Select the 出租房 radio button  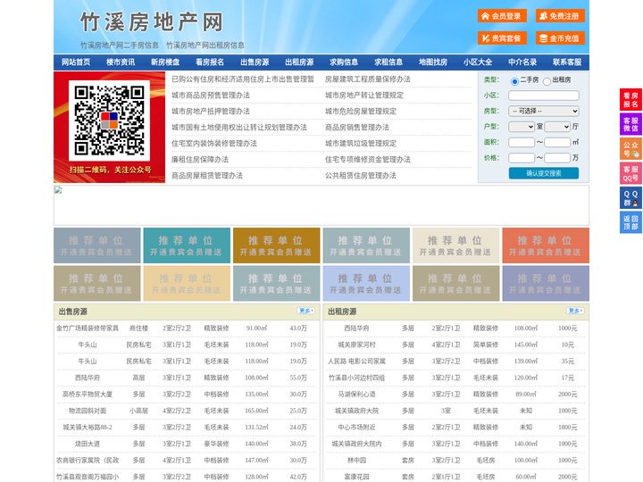pos(547,81)
